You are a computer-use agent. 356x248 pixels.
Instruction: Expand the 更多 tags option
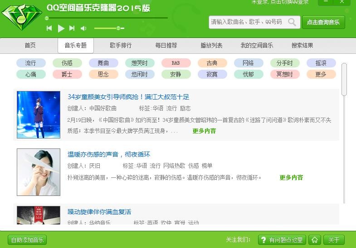tap(321, 74)
